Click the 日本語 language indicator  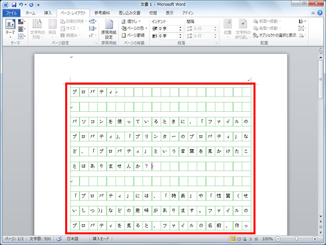point(73,239)
